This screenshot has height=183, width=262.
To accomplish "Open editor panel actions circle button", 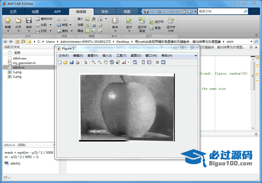I will [251, 47].
